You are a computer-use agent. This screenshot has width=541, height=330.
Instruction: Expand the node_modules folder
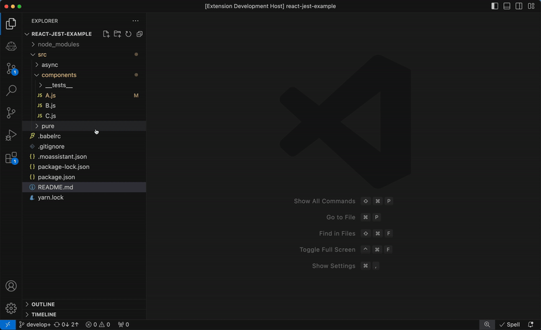click(x=84, y=44)
